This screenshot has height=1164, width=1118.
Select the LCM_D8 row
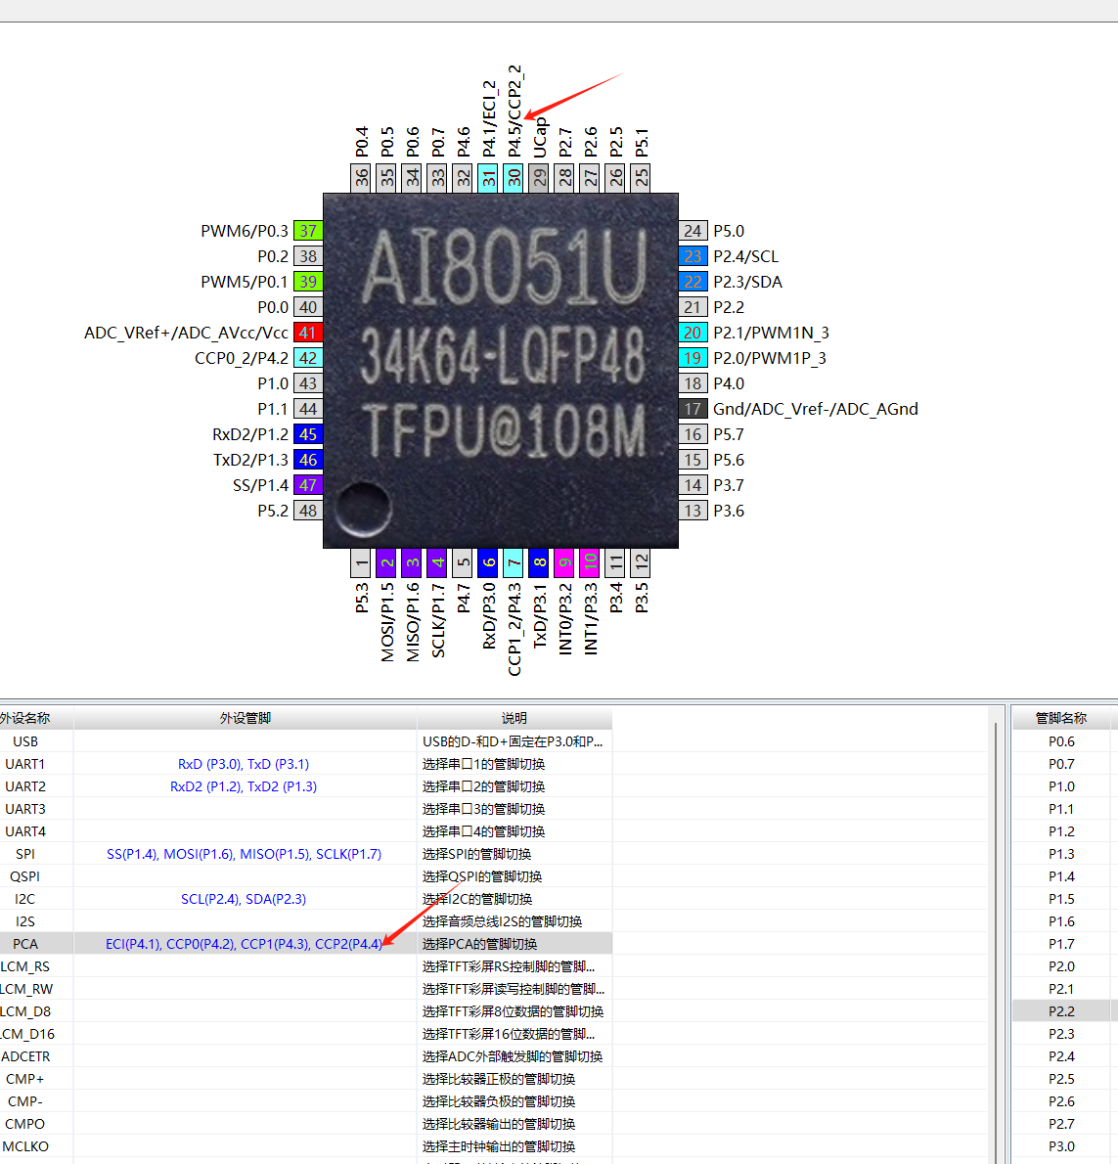tap(306, 1011)
